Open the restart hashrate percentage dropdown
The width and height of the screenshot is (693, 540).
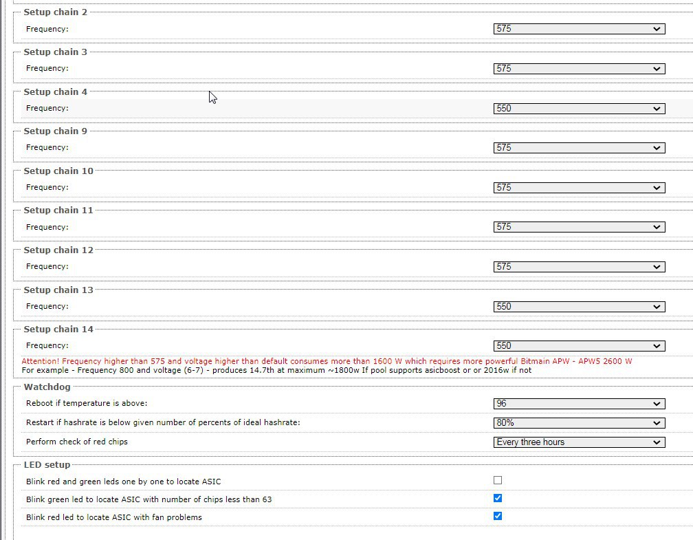click(579, 423)
